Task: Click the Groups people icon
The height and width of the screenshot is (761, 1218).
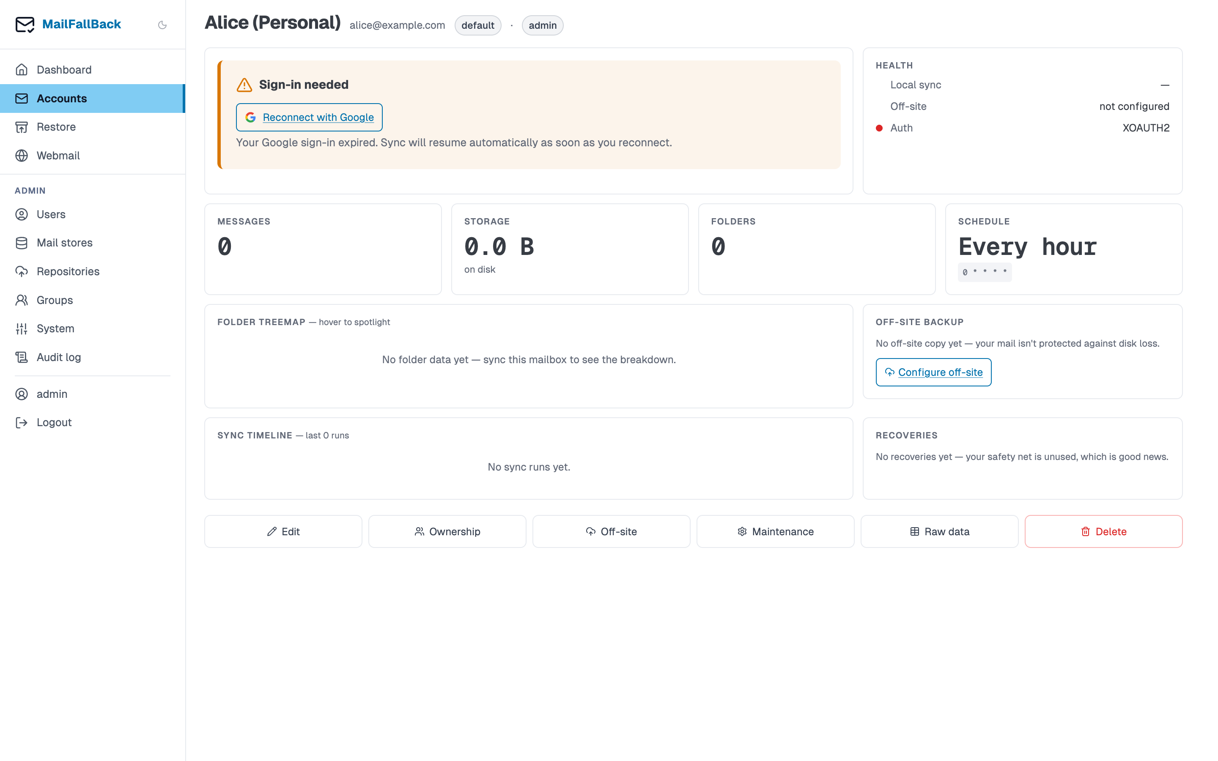Action: [x=22, y=300]
